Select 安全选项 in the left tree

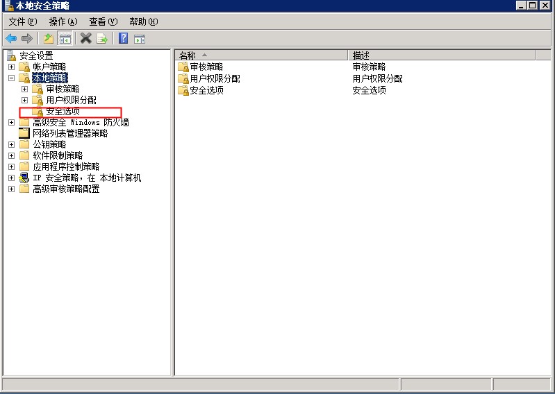tap(63, 112)
